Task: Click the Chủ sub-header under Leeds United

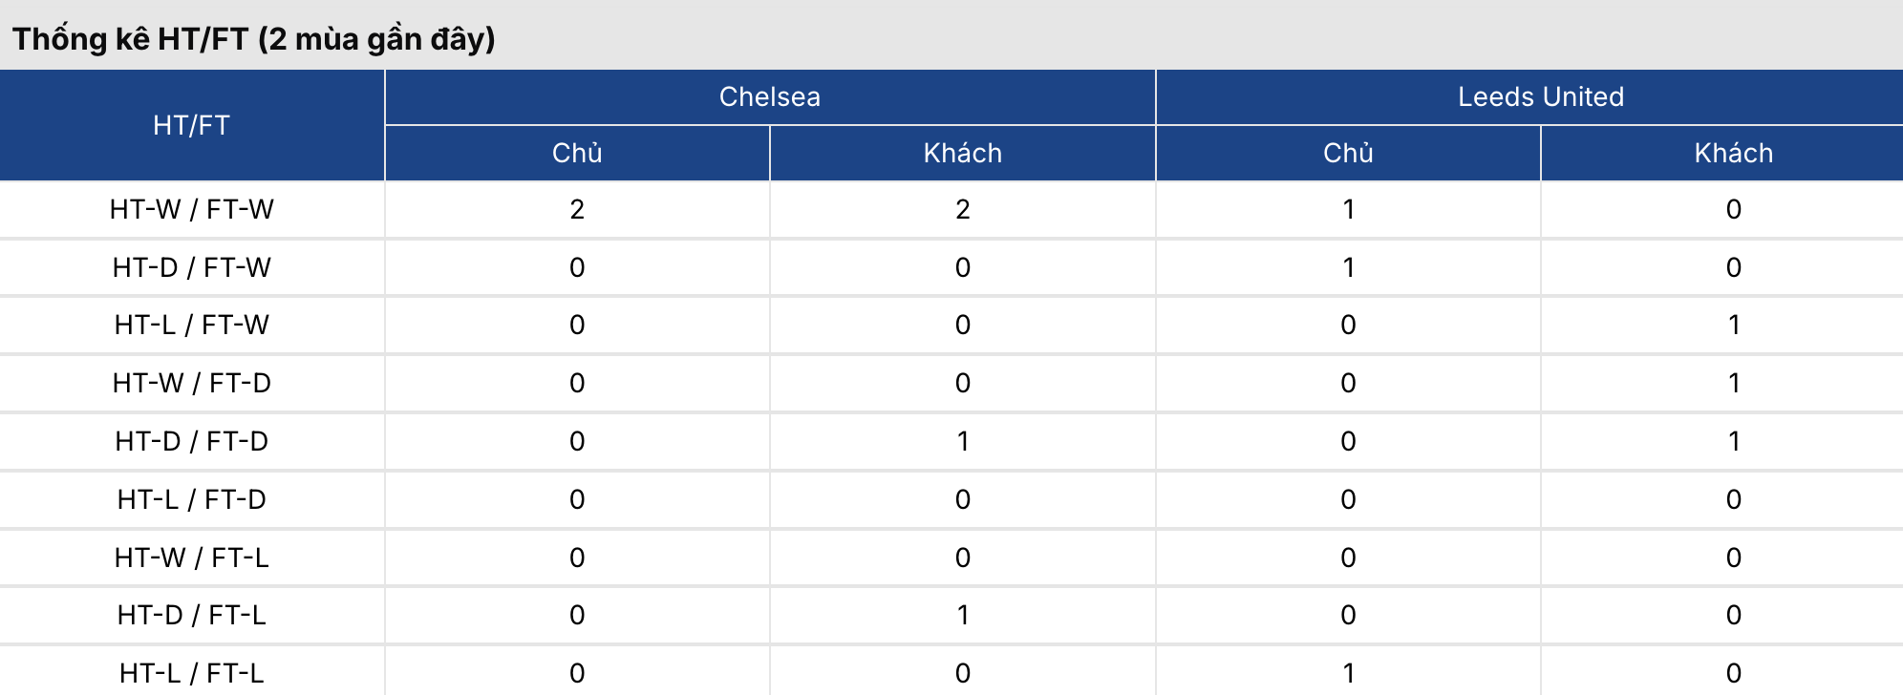Action: 1348,153
